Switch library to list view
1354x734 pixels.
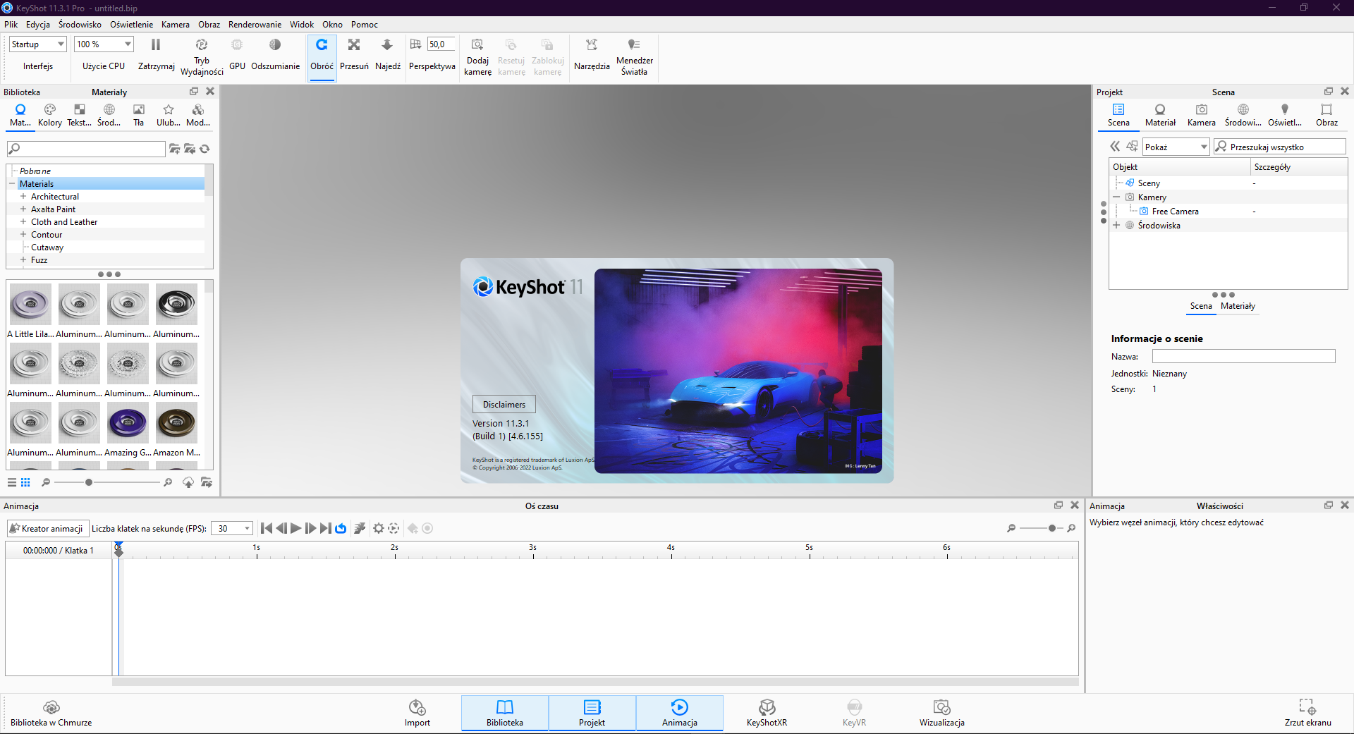point(12,482)
